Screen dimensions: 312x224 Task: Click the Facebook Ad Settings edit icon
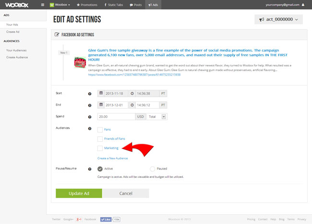pyautogui.click(x=57, y=35)
